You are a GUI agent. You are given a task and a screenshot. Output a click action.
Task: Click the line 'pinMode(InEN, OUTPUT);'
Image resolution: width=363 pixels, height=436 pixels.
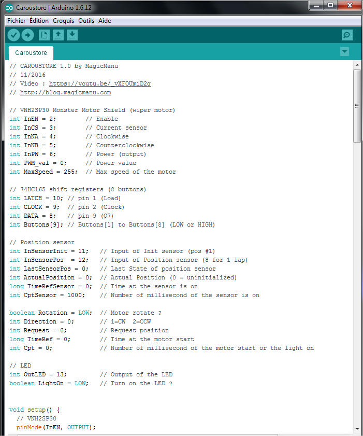pos(56,427)
